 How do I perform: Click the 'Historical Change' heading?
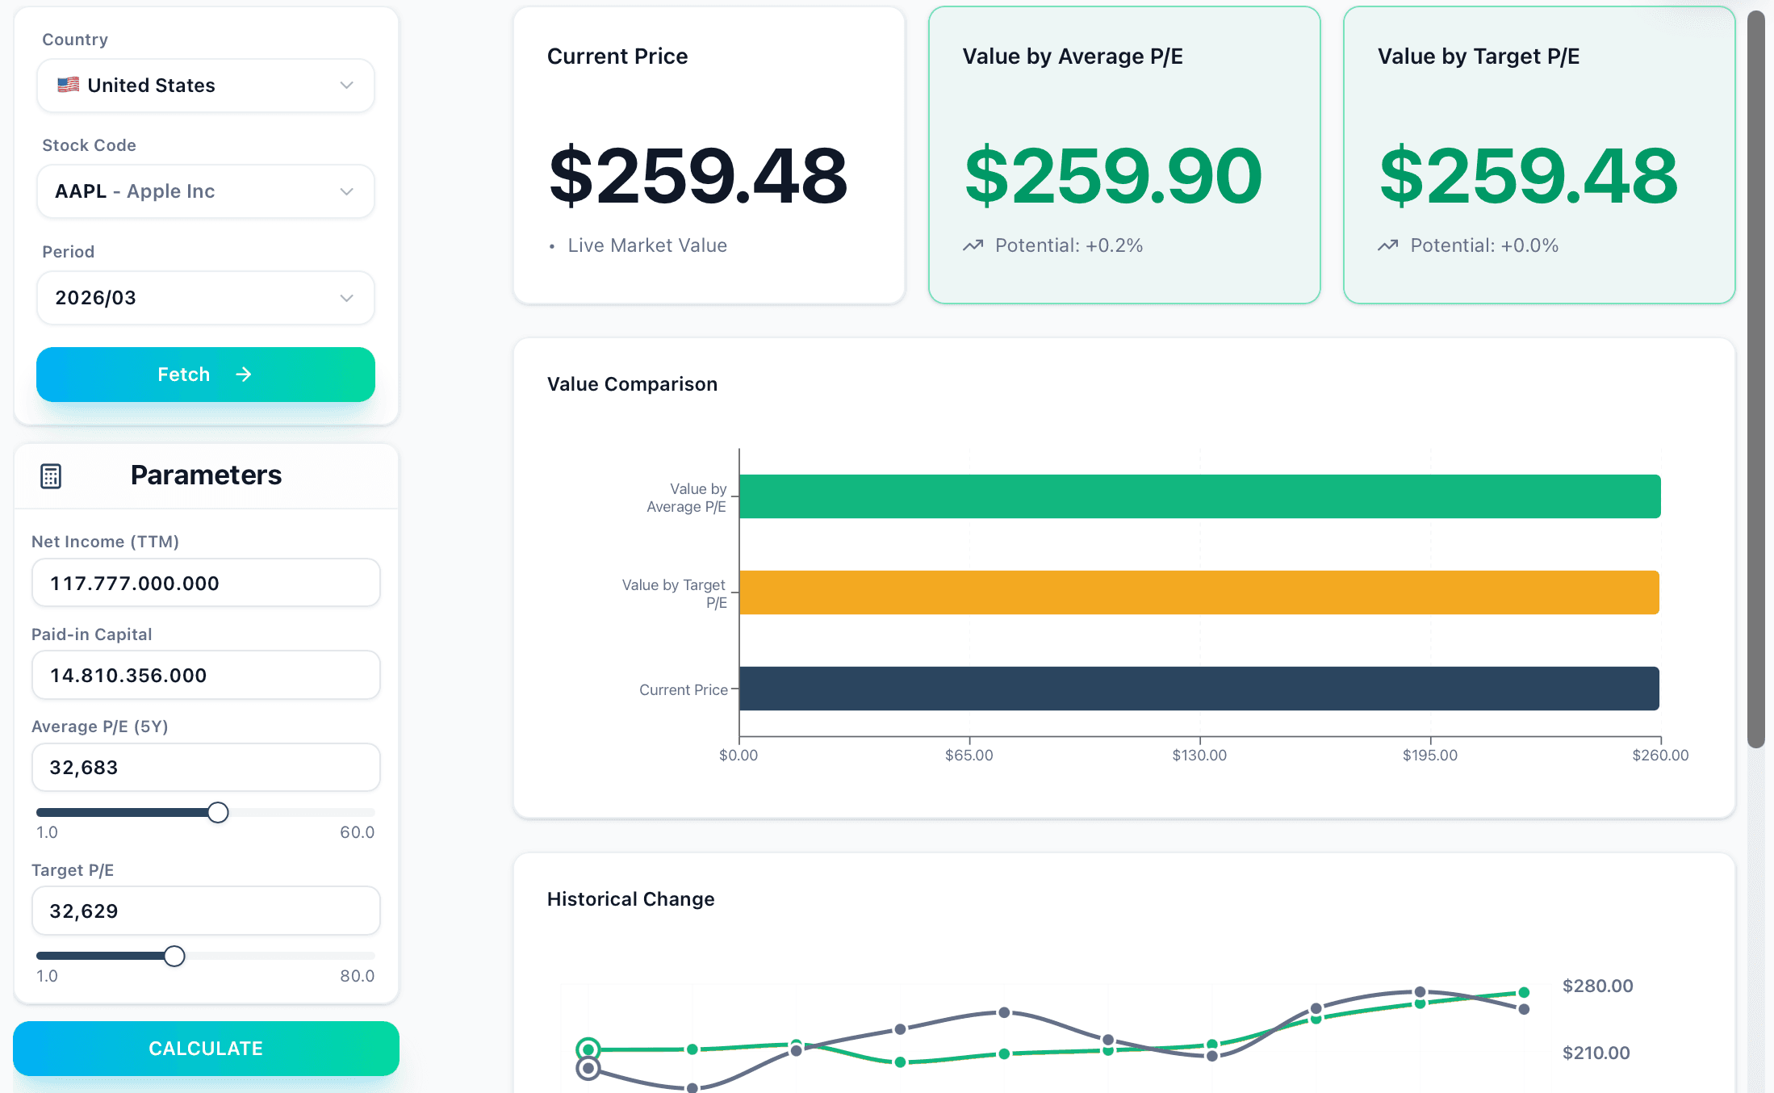click(x=630, y=899)
